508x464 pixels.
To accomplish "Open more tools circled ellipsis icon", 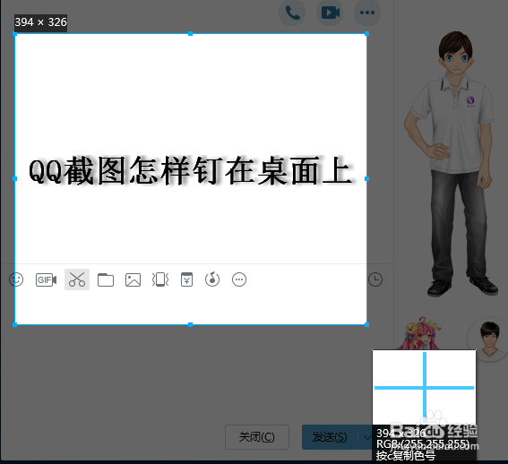I will 239,279.
